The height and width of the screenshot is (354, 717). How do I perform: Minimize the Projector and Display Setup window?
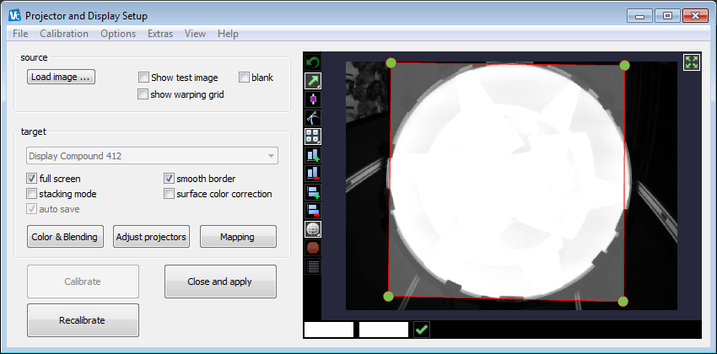point(639,16)
